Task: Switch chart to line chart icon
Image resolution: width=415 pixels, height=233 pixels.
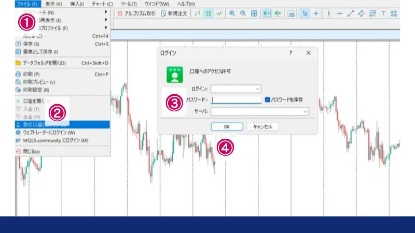Action: pos(219,13)
